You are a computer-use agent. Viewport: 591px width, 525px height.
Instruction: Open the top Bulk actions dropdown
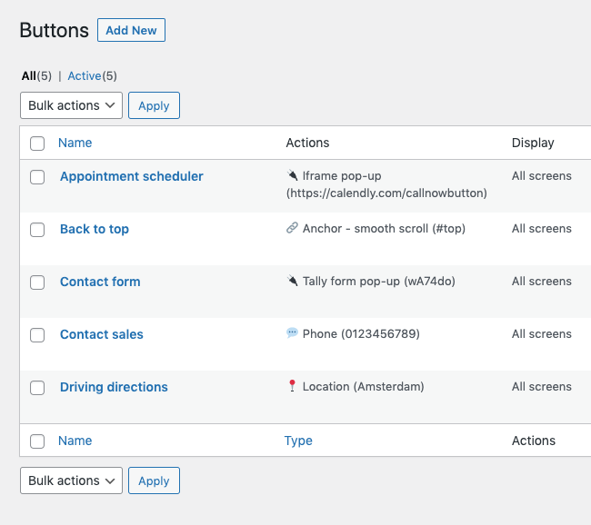71,105
